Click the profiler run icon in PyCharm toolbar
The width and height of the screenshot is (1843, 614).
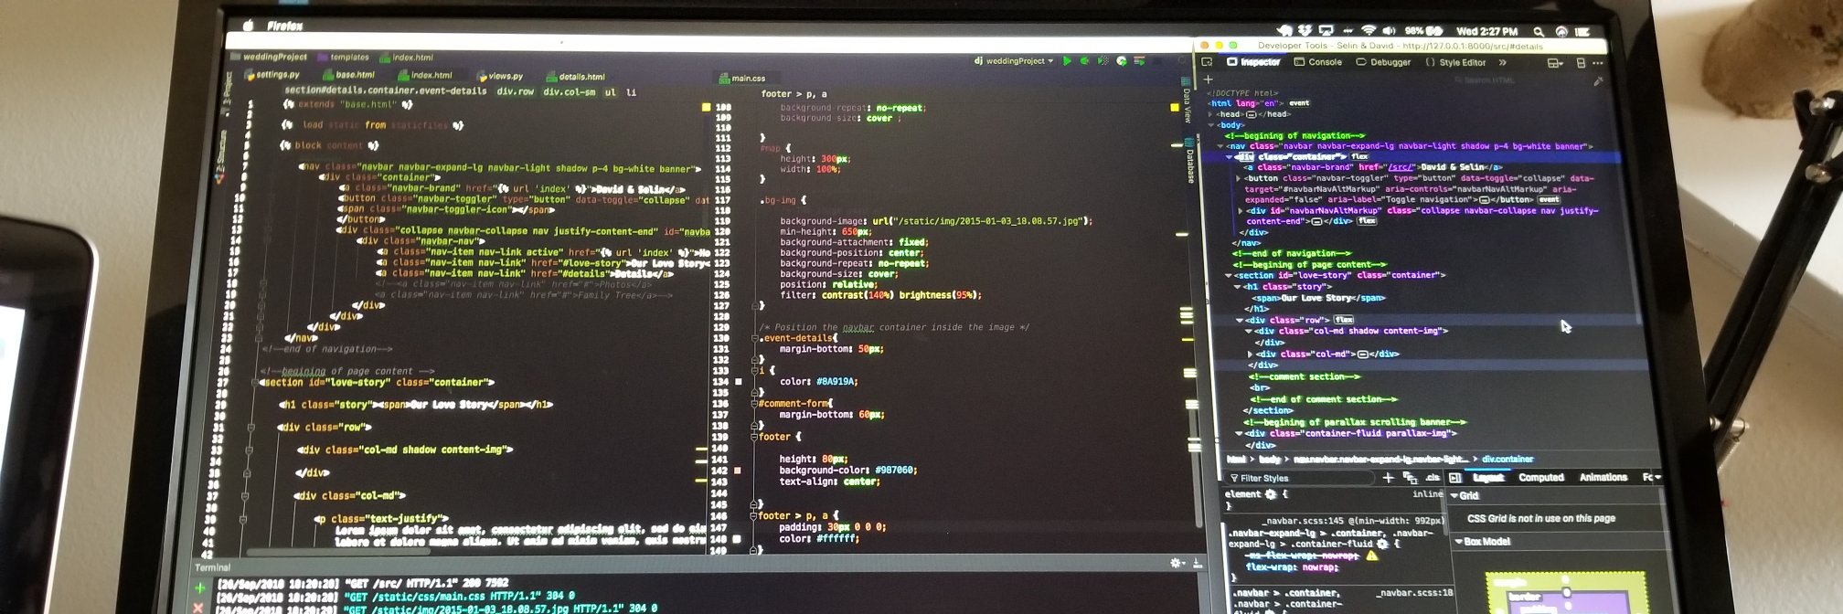[1122, 61]
